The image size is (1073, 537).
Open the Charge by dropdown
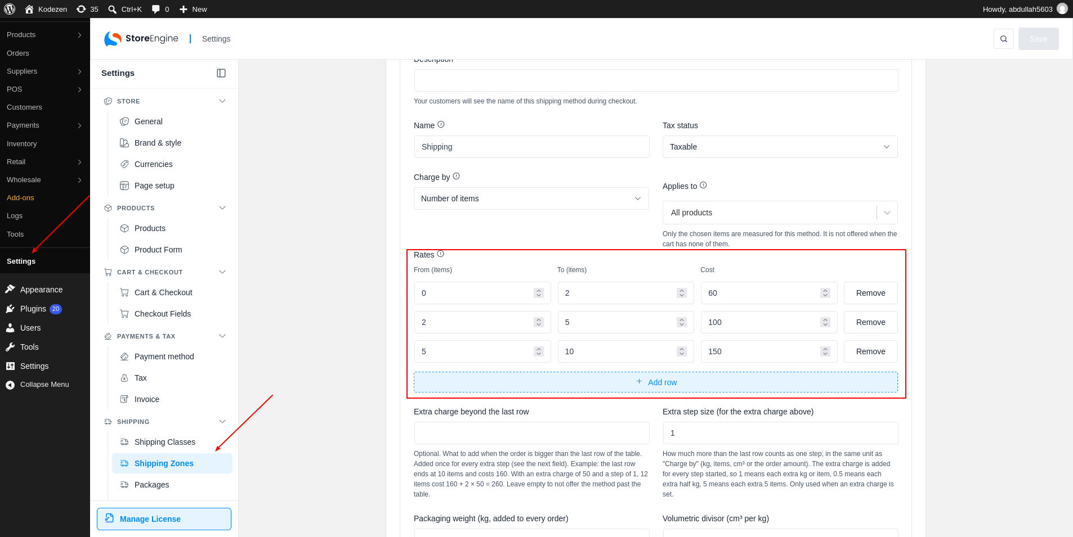tap(531, 198)
